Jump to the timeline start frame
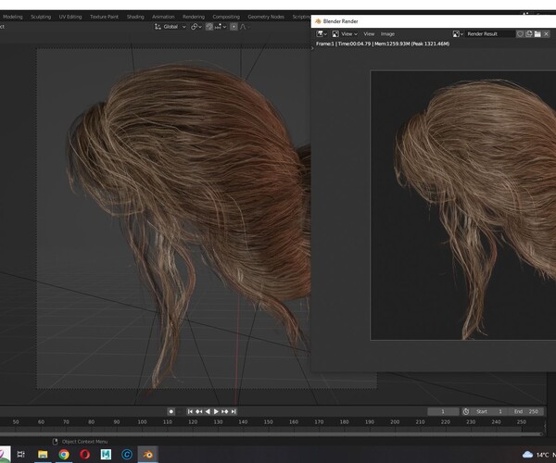Image resolution: width=556 pixels, height=463 pixels. (190, 412)
